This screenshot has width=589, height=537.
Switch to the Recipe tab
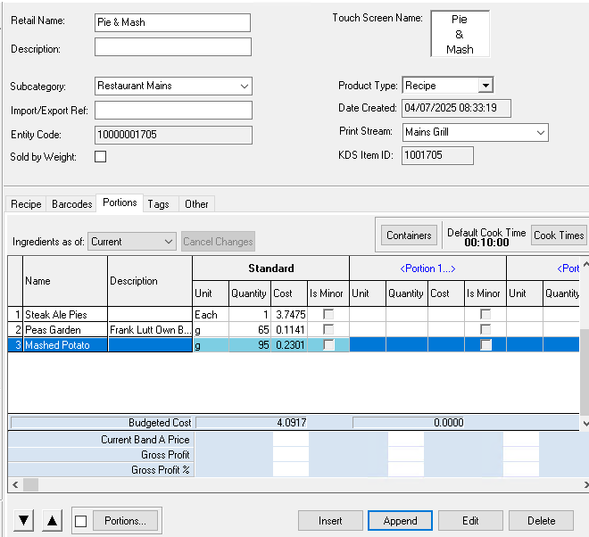26,204
